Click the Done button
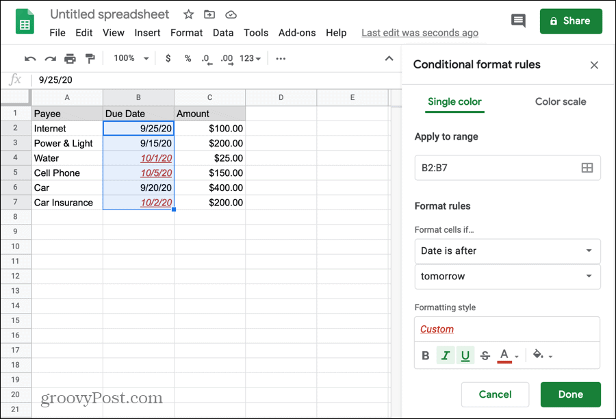The image size is (616, 419). [x=570, y=394]
